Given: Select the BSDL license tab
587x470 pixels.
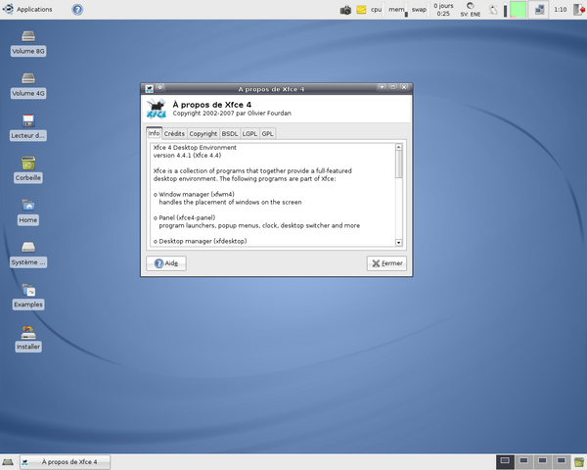Looking at the screenshot, I should (230, 133).
